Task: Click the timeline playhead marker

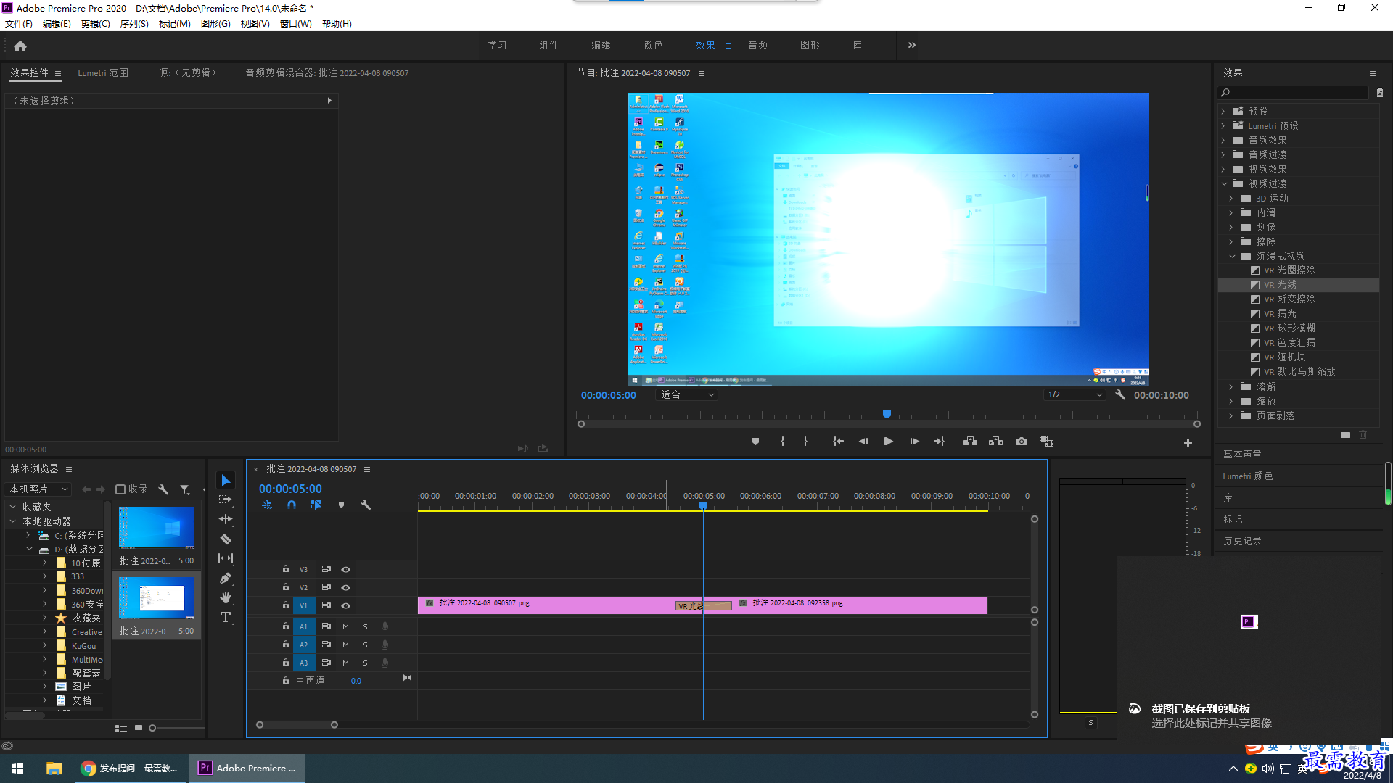Action: click(x=703, y=505)
